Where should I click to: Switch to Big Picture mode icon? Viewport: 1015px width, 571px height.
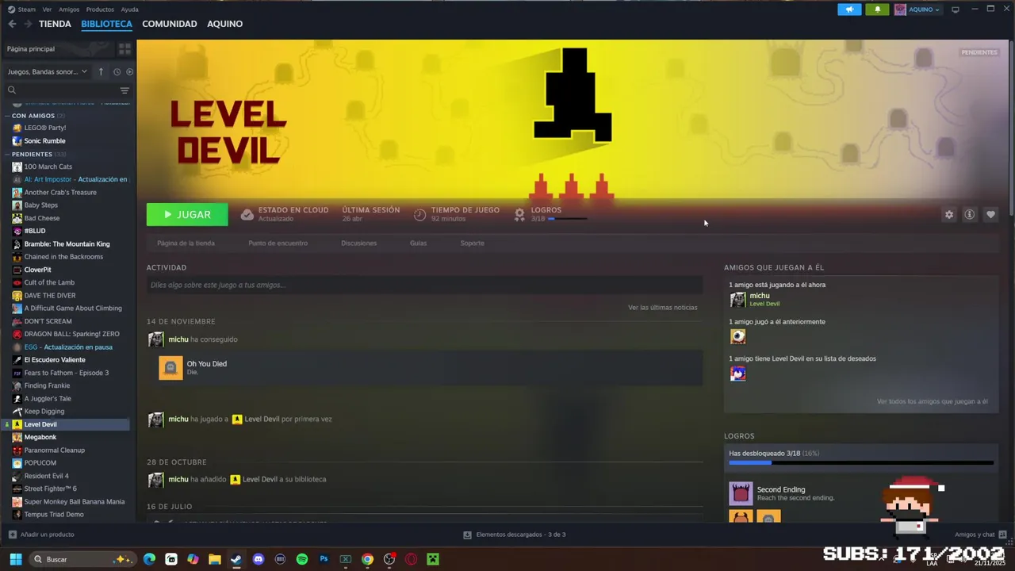click(956, 10)
